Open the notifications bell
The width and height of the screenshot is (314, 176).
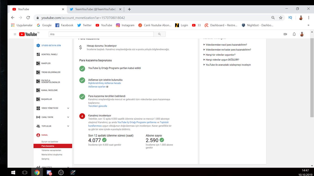tap(294, 34)
